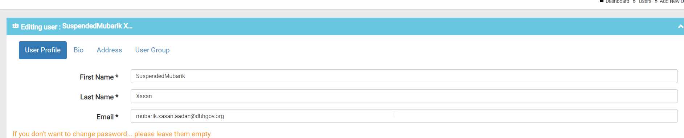Switch to the Bio tab

pyautogui.click(x=78, y=50)
